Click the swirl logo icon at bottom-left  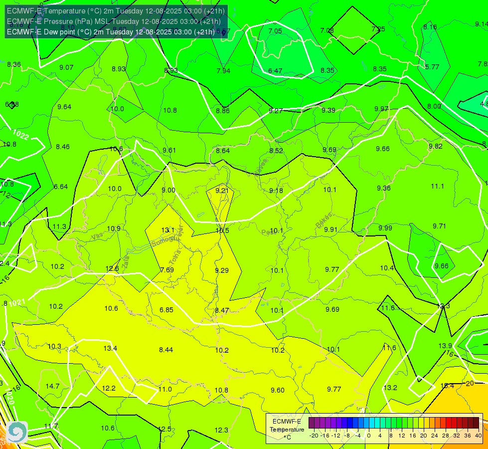(x=17, y=432)
